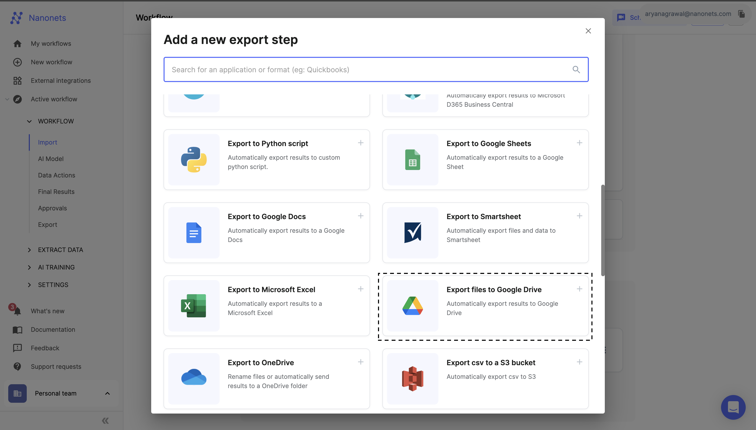The height and width of the screenshot is (430, 756).
Task: Click the D365 Business Central card
Action: [485, 105]
